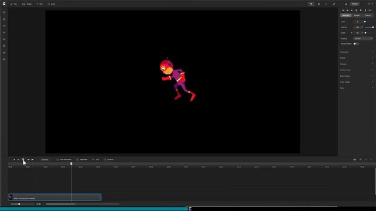The width and height of the screenshot is (376, 211).
Task: Open the topmost left sidebar panel icon
Action: point(4,12)
